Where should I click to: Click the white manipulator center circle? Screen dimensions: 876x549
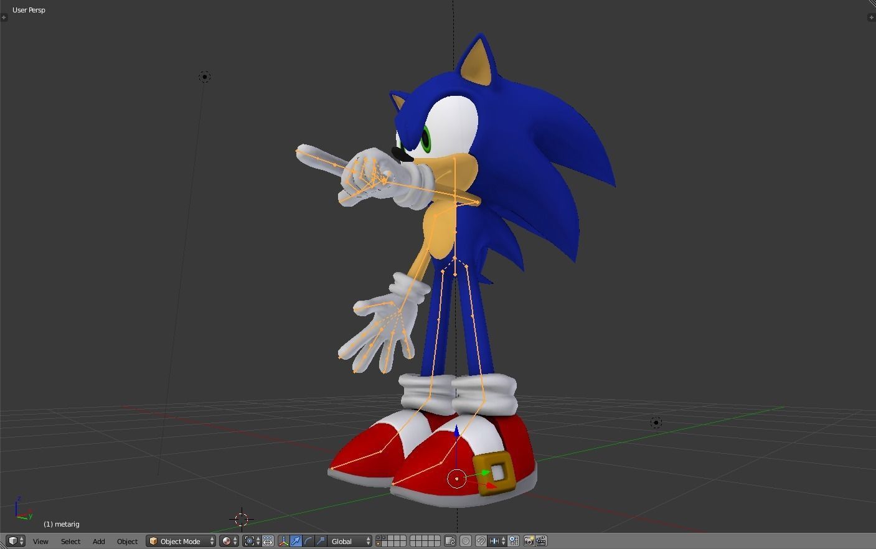[457, 479]
